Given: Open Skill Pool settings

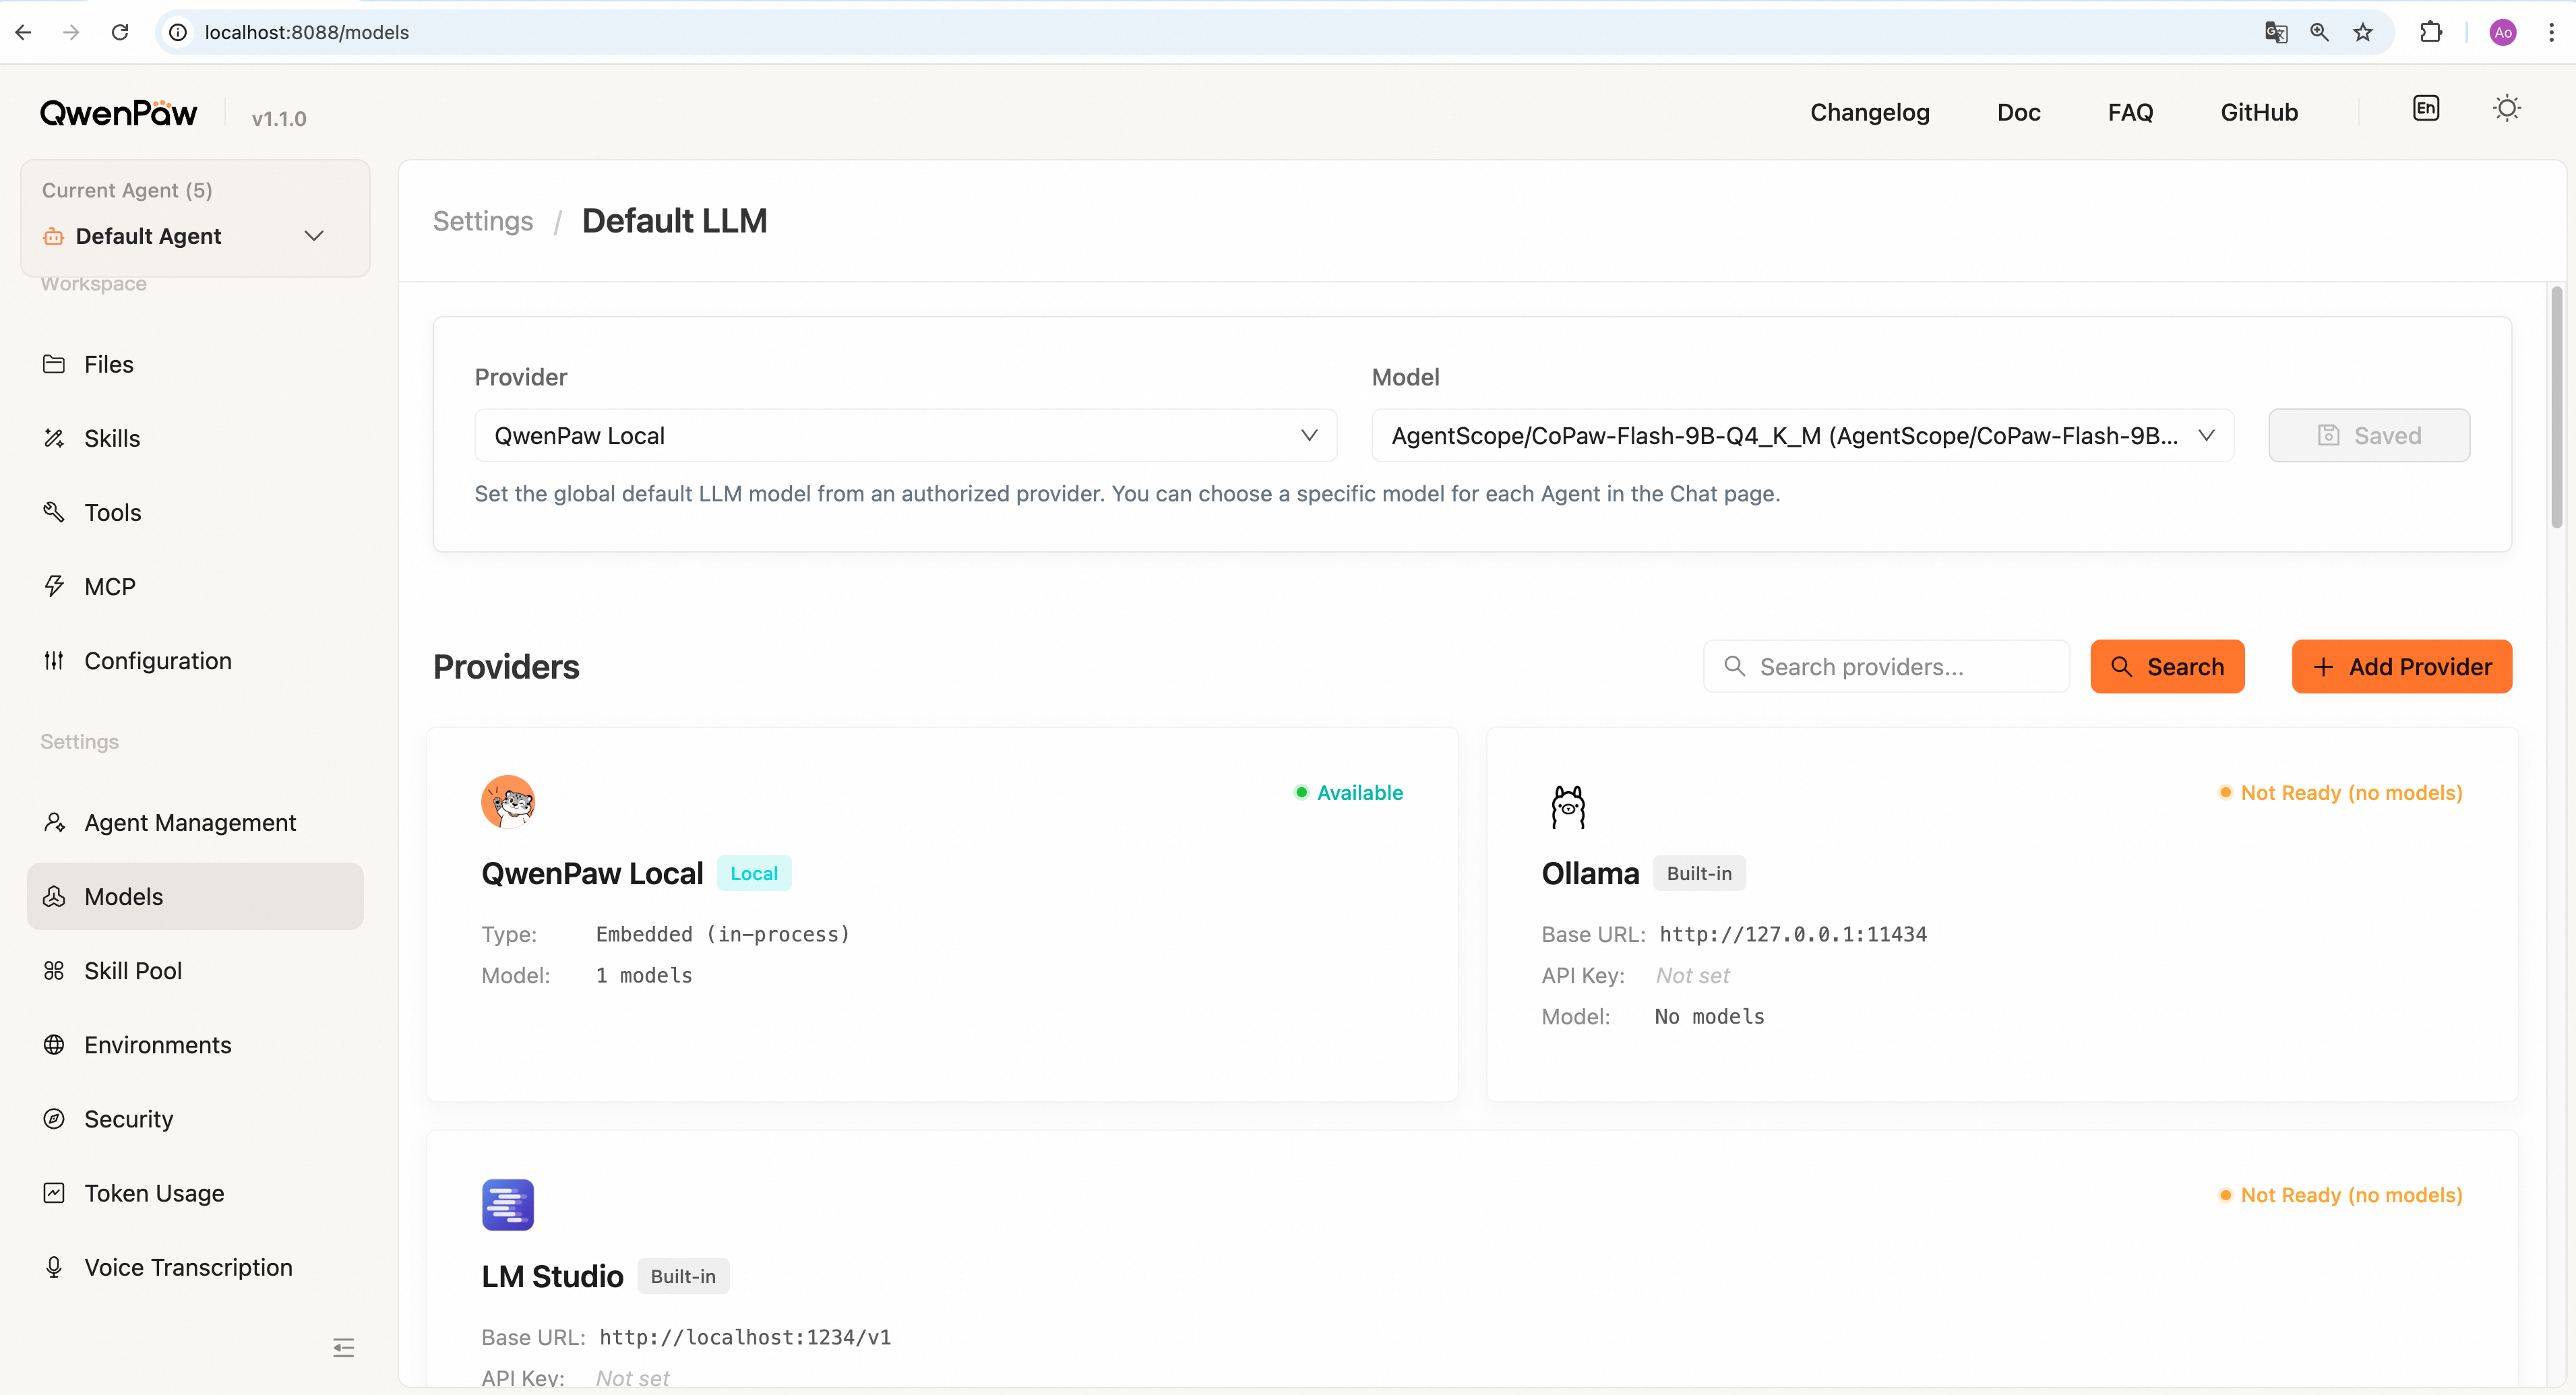Looking at the screenshot, I should 195,970.
